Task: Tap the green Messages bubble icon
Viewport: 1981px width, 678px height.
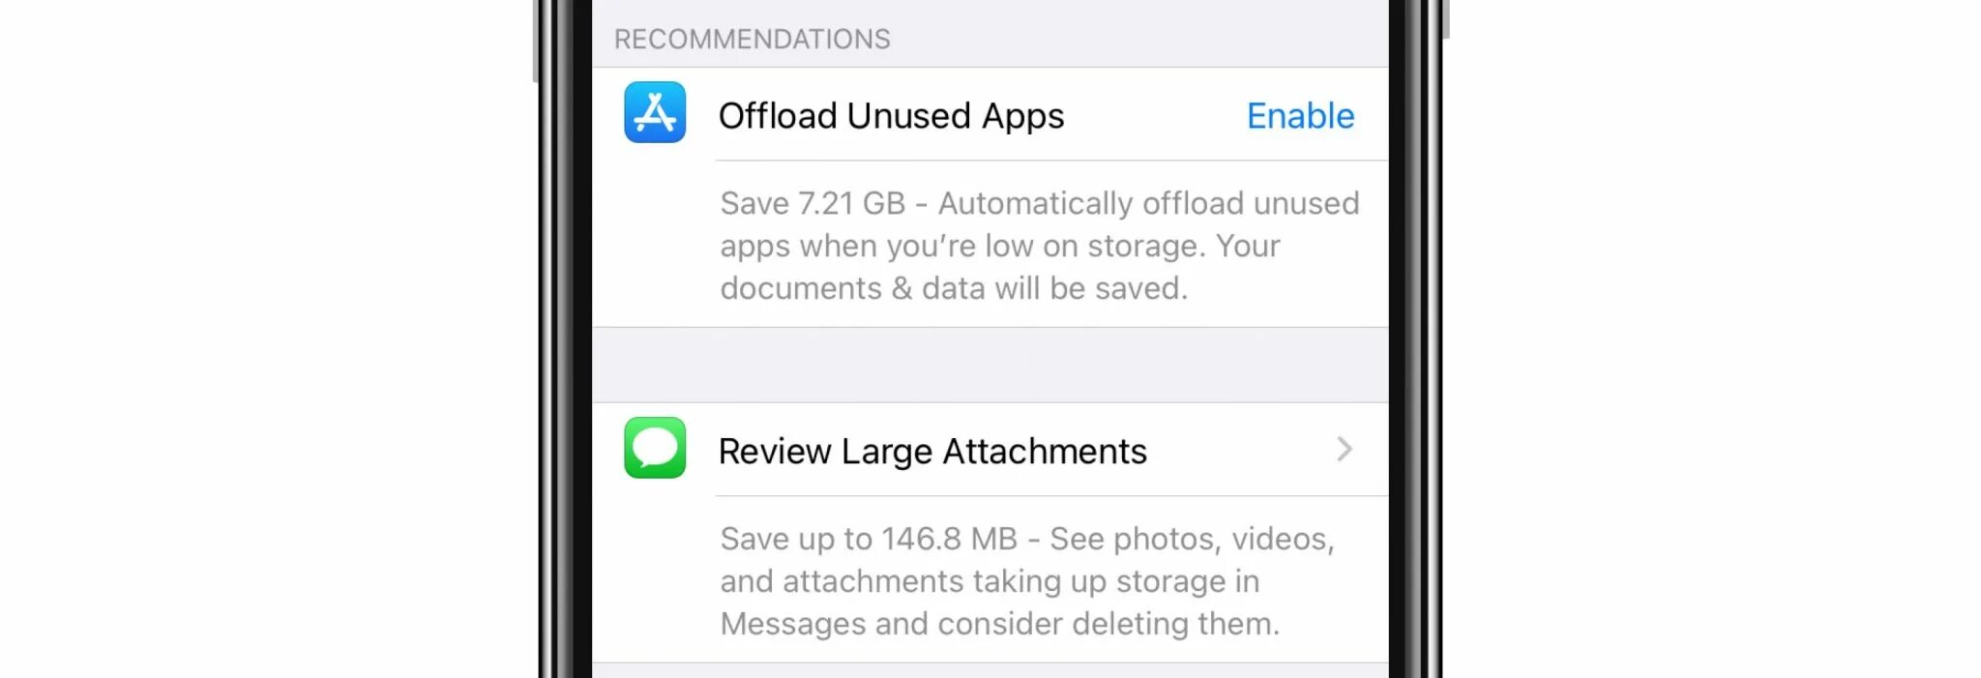Action: click(x=655, y=448)
